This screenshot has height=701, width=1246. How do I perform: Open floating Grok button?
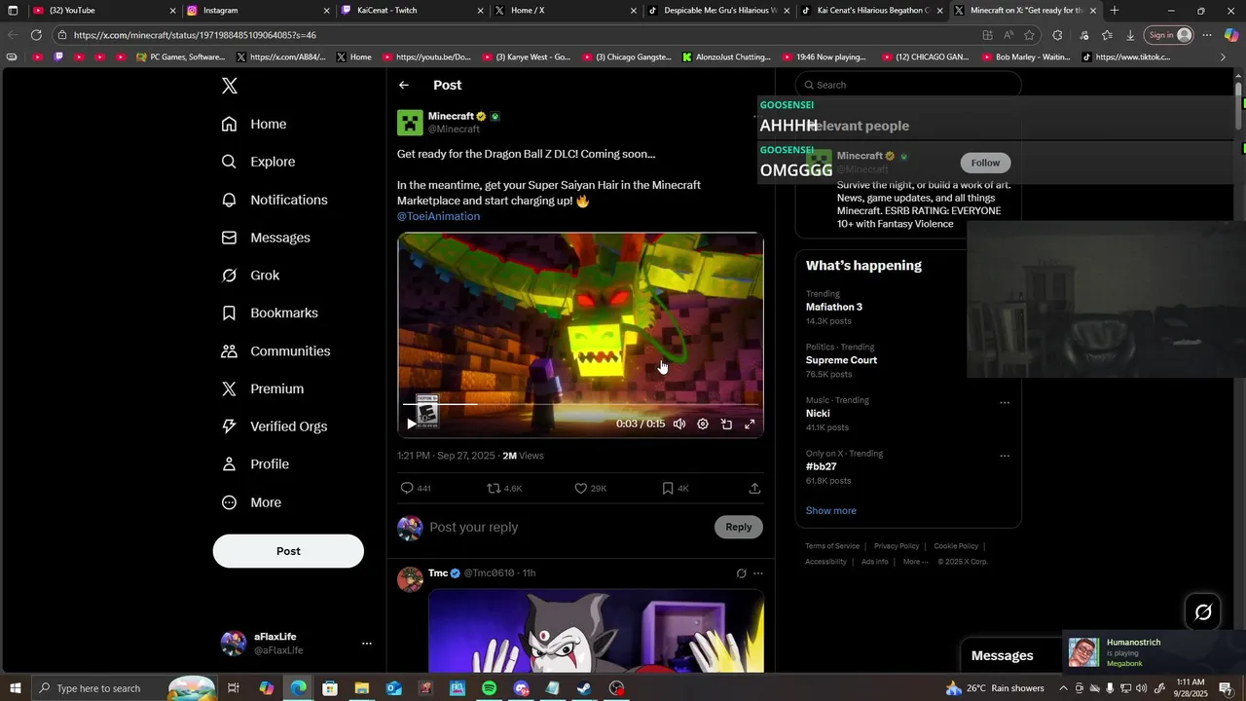coord(1203,612)
